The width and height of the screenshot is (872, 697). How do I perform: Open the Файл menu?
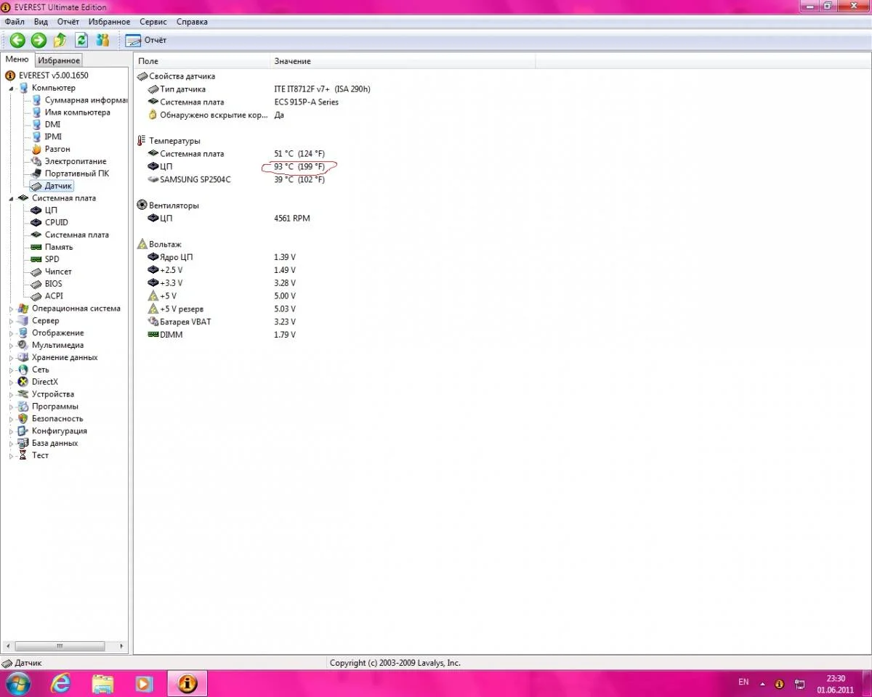pos(15,22)
